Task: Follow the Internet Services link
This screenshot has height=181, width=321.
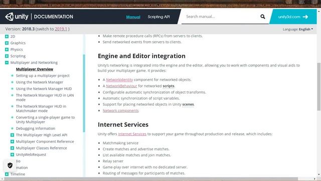Action: 132,134
